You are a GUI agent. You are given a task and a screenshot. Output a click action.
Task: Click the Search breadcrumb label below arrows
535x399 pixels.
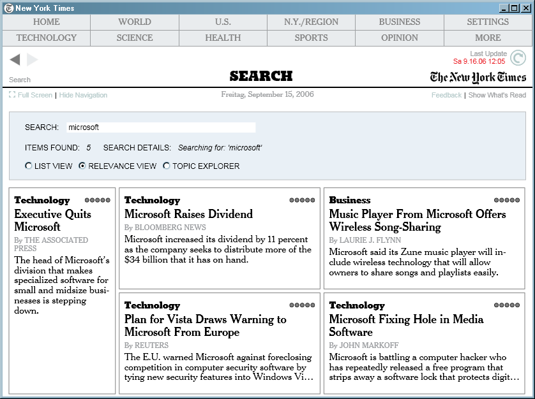click(x=20, y=80)
